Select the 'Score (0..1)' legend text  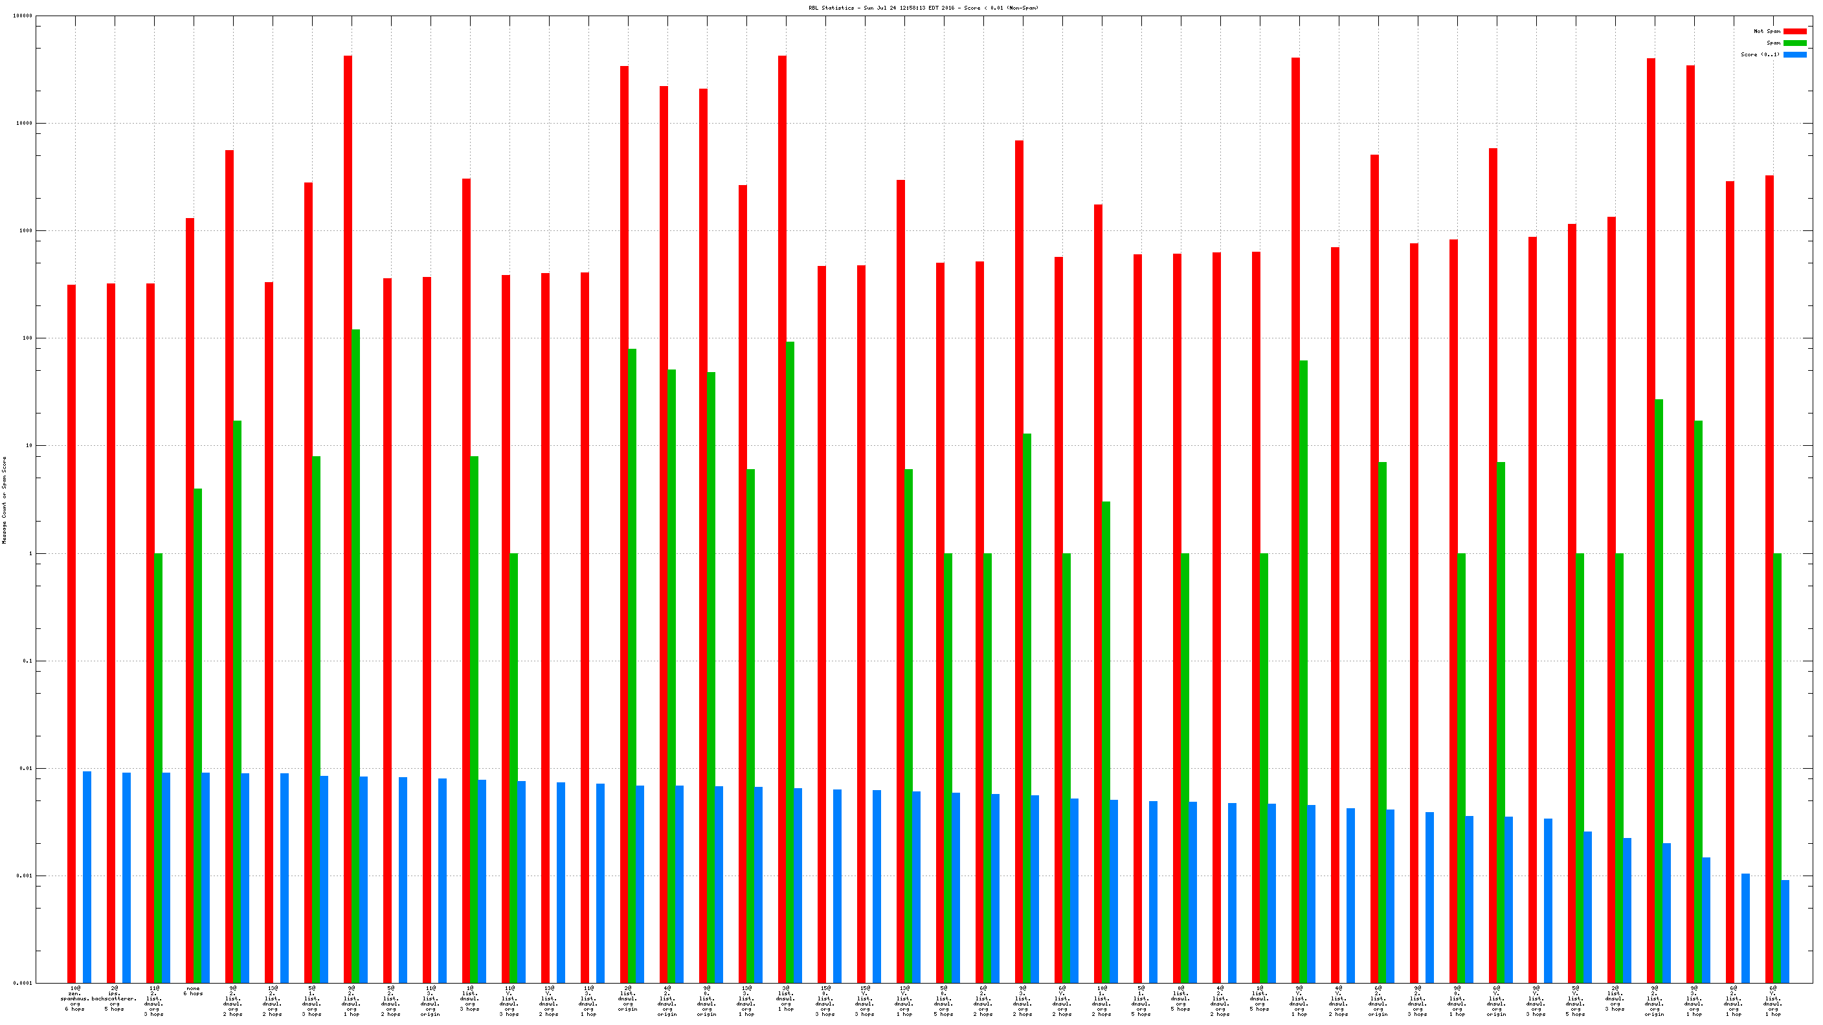pos(1760,54)
